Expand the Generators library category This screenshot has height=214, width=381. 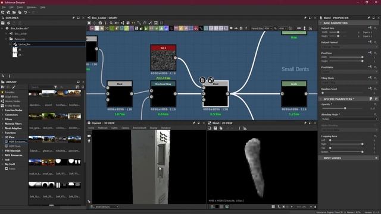[x=2, y=115]
